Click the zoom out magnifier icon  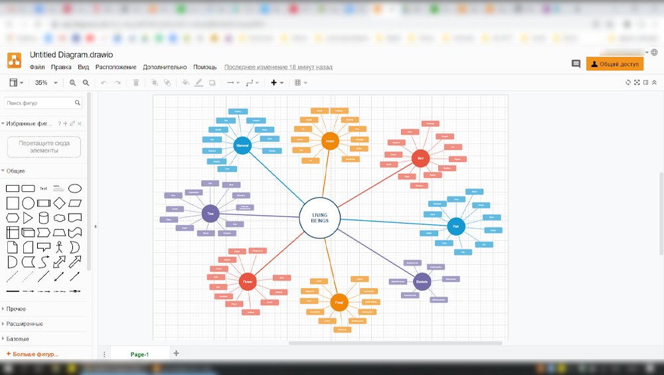coord(86,83)
